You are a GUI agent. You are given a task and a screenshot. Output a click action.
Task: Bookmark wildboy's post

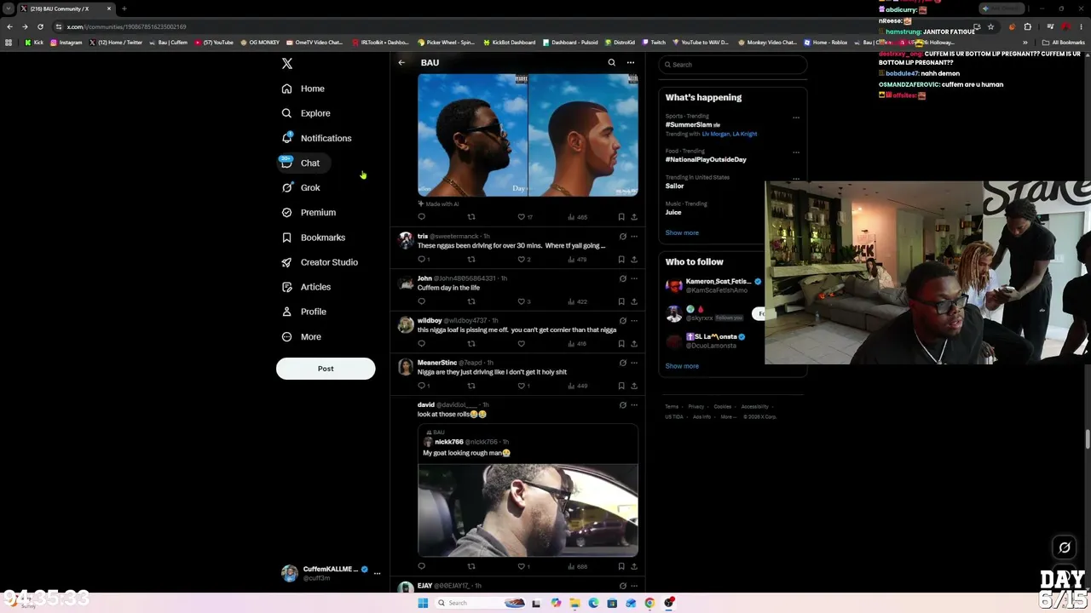click(621, 344)
